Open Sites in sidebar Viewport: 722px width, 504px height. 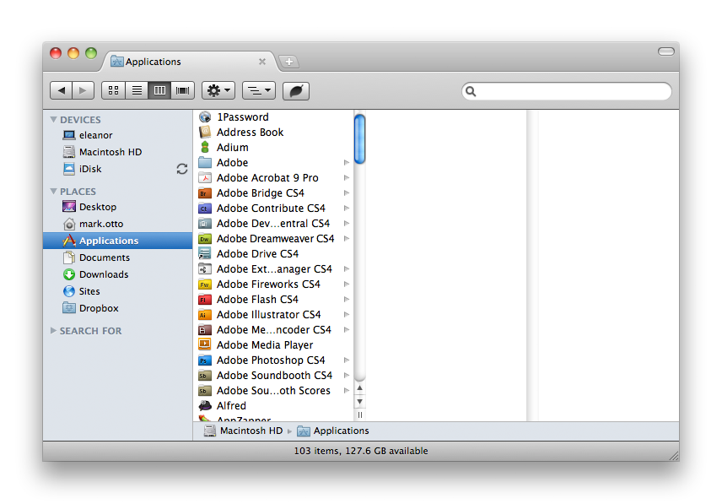click(118, 291)
